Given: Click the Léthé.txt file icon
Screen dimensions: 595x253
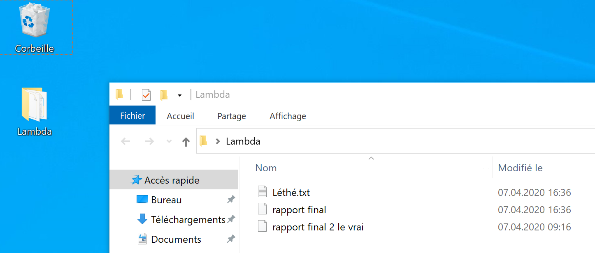Looking at the screenshot, I should coord(262,192).
